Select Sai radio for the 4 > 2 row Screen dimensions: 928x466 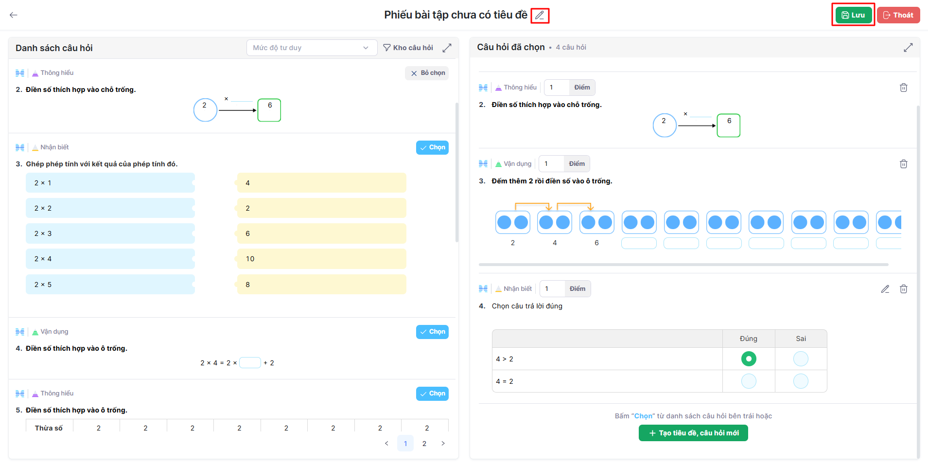click(x=800, y=359)
